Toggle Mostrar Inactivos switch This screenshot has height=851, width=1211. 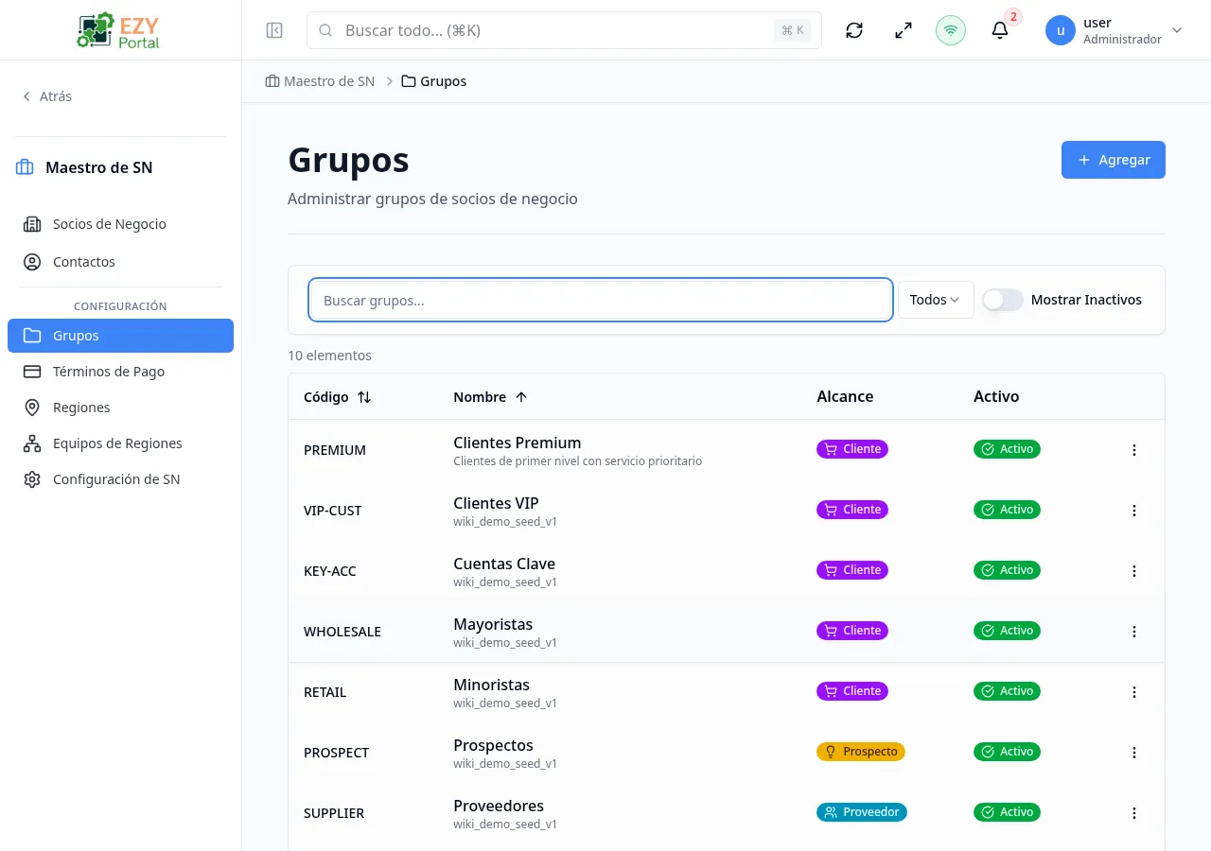(x=1003, y=300)
